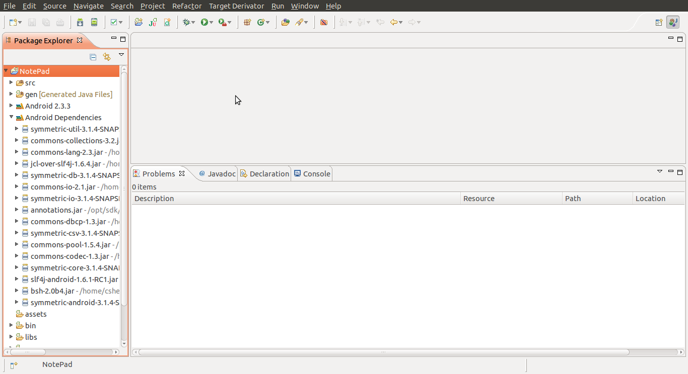Create a new Android project icon
Image resolution: width=688 pixels, height=374 pixels.
(139, 22)
